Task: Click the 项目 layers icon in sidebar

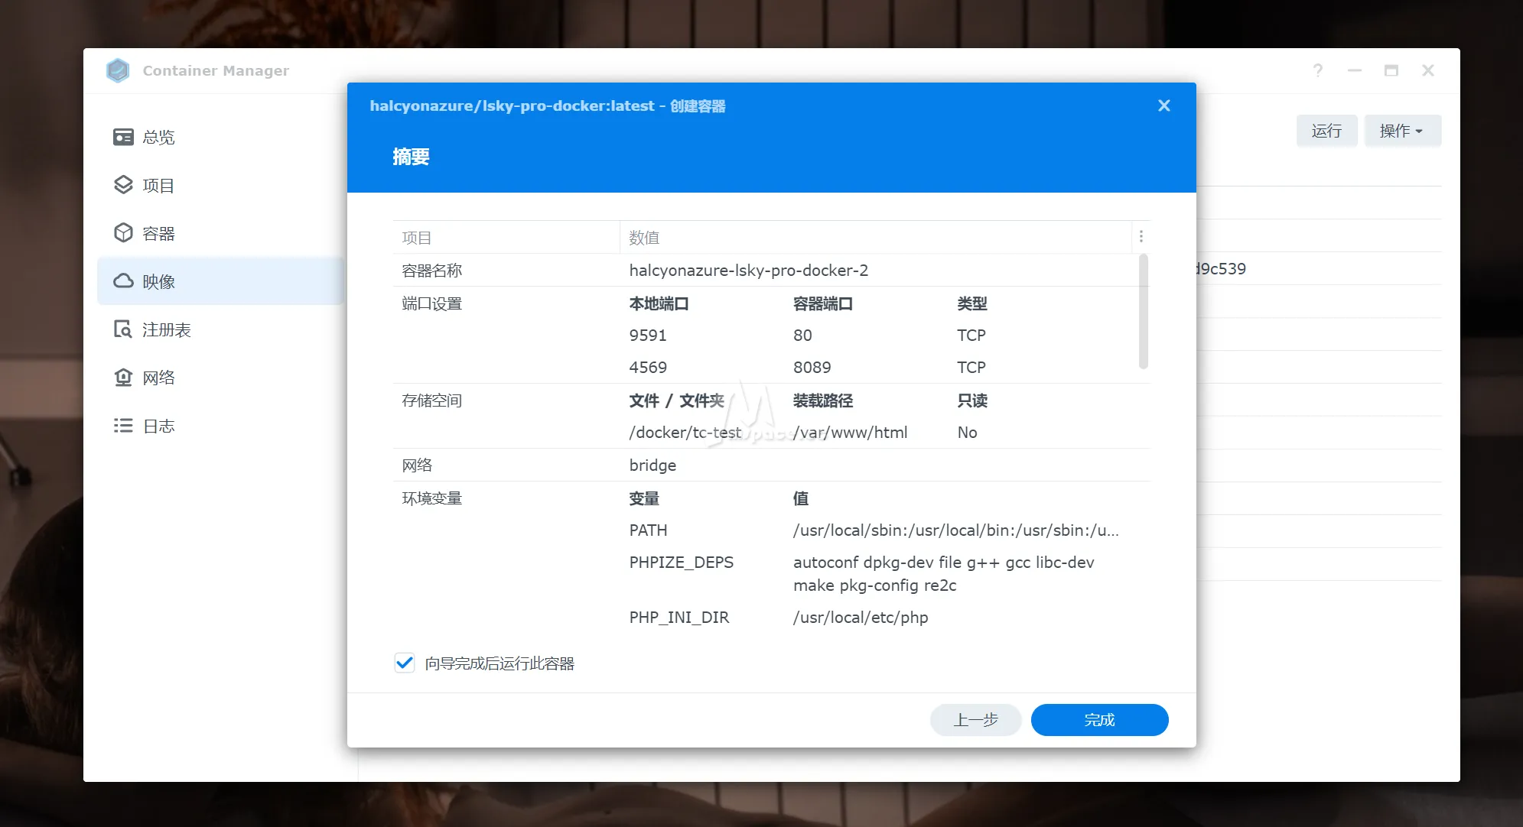Action: coord(123,185)
